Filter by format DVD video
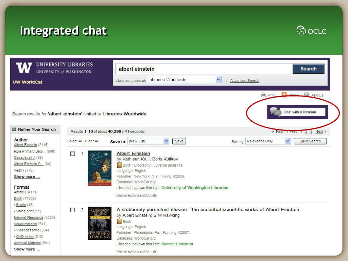Viewport: 348px width, 261px height. click(x=25, y=237)
